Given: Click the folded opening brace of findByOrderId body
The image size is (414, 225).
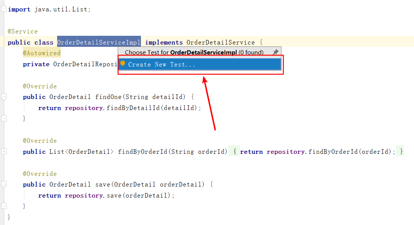Looking at the screenshot, I should (x=235, y=152).
